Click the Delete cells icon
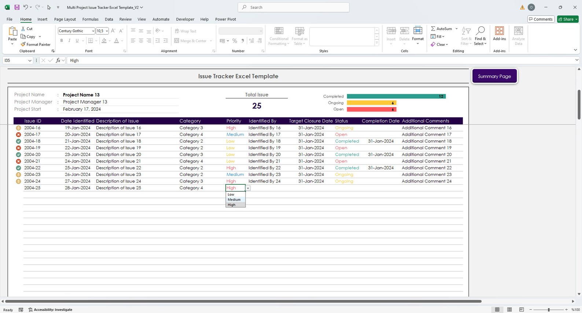The height and width of the screenshot is (313, 582). (x=404, y=31)
